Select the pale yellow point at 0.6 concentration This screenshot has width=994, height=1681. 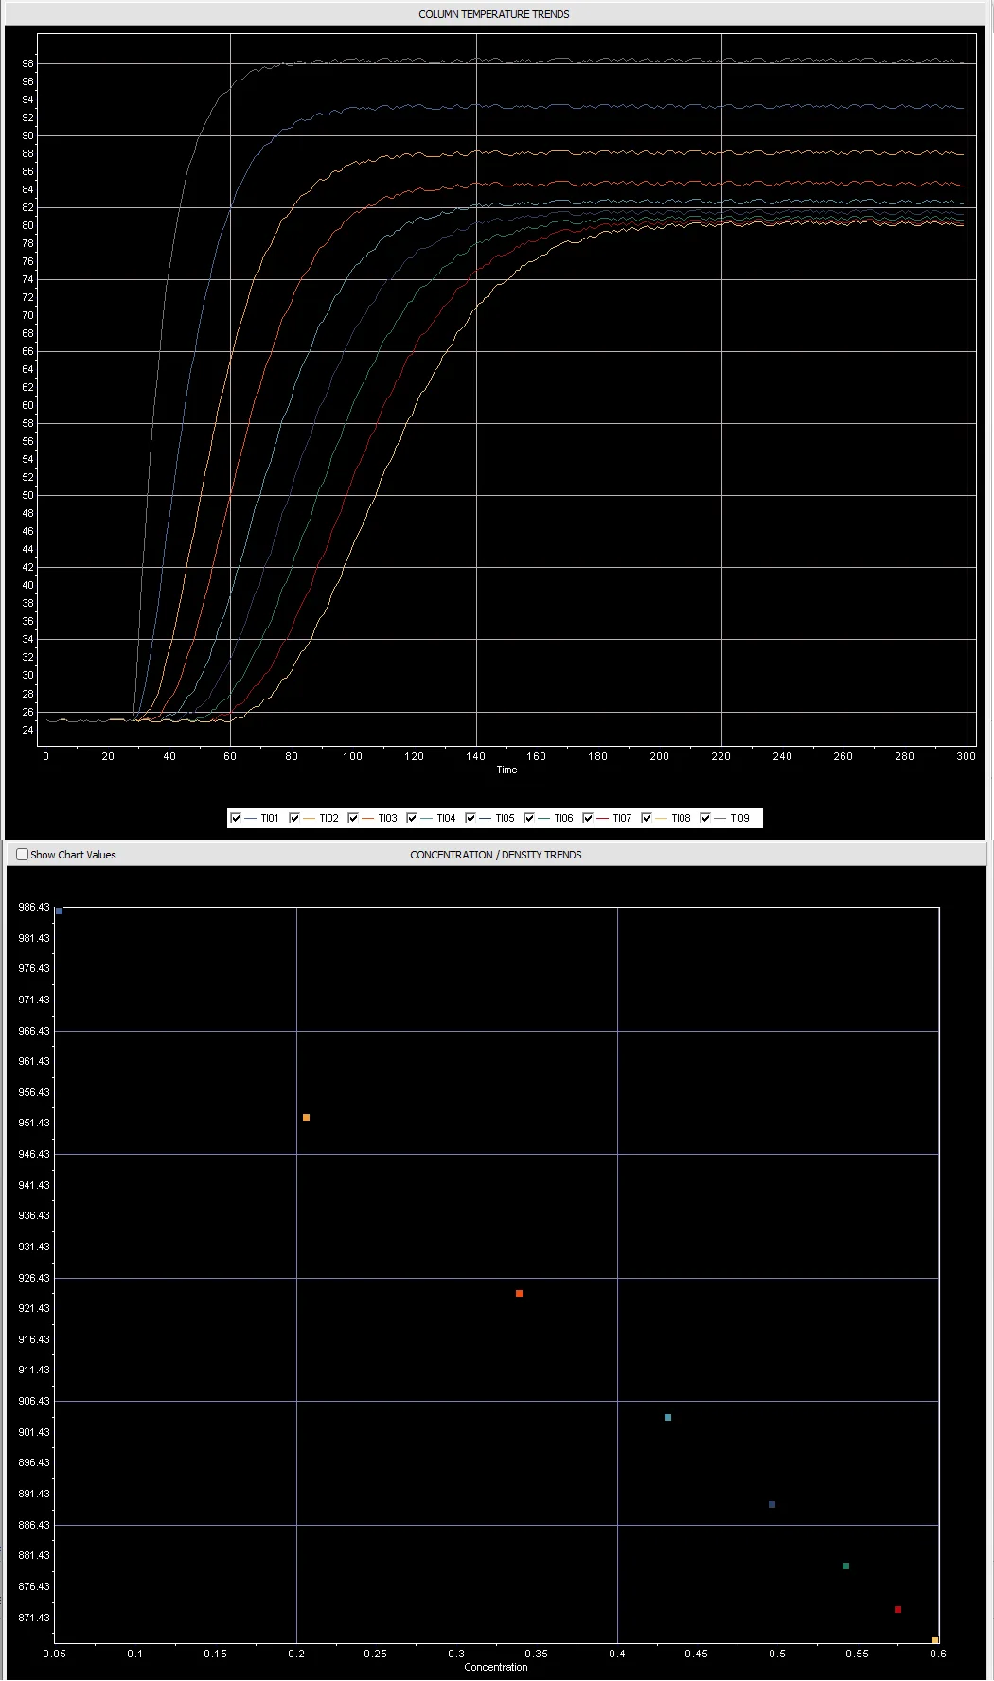pyautogui.click(x=934, y=1640)
